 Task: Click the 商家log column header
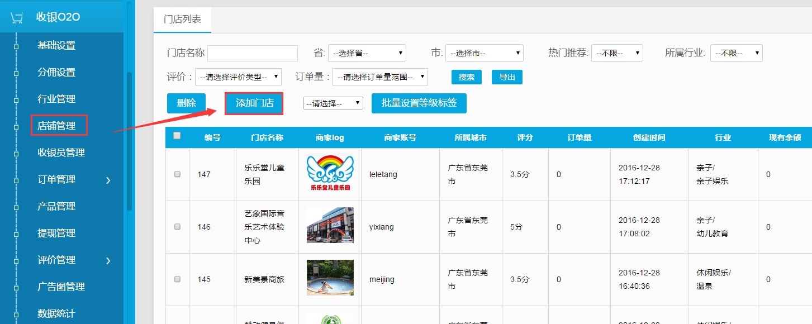(x=330, y=138)
